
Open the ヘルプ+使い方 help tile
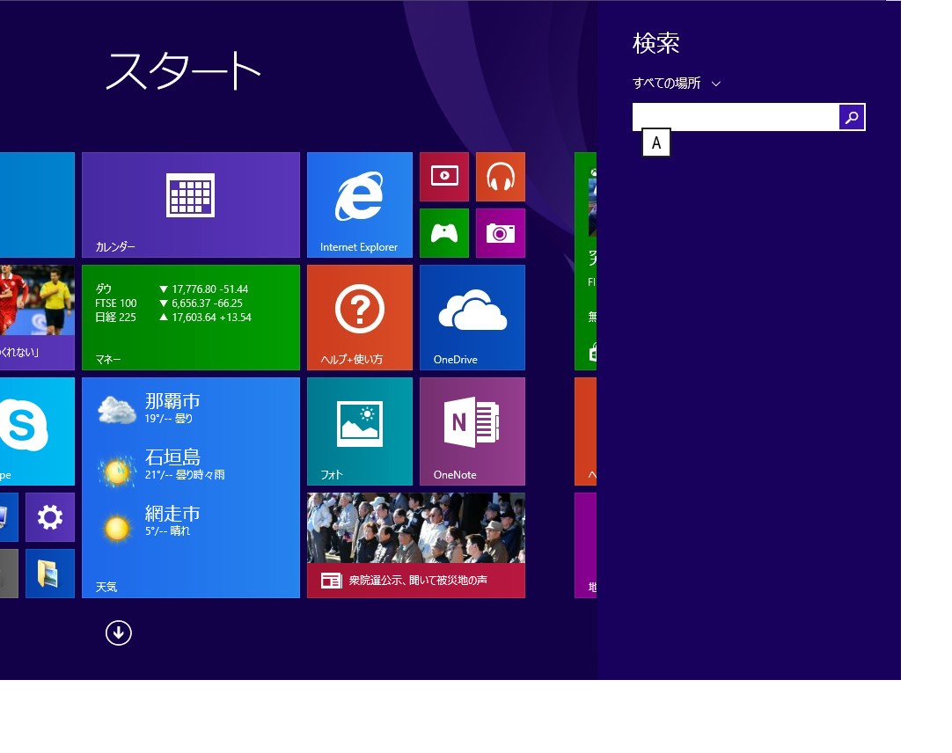coord(359,318)
